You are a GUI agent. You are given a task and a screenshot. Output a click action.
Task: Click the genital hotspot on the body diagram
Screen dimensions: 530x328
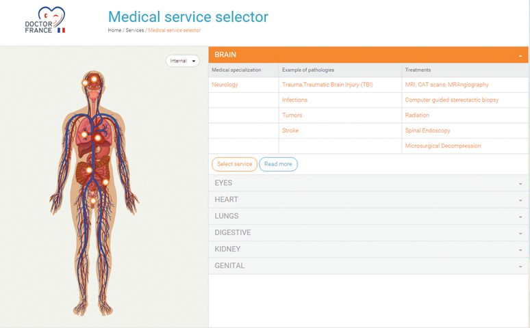point(93,200)
